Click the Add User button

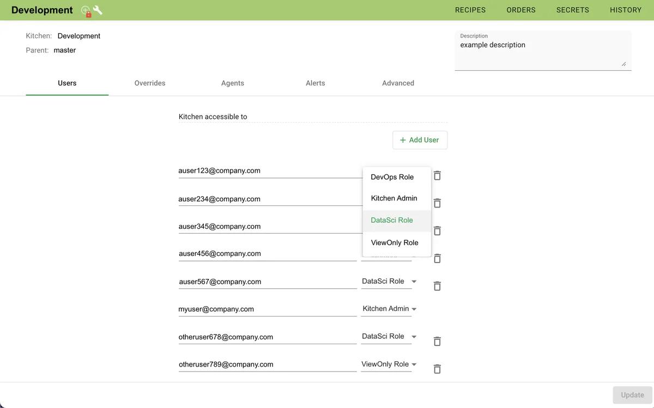click(x=420, y=140)
